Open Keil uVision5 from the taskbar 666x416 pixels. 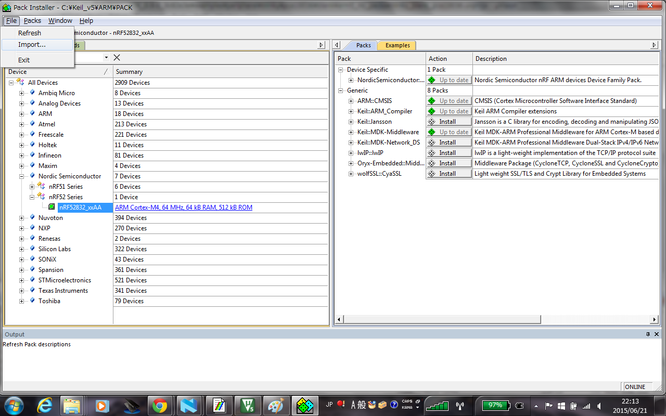(x=247, y=405)
